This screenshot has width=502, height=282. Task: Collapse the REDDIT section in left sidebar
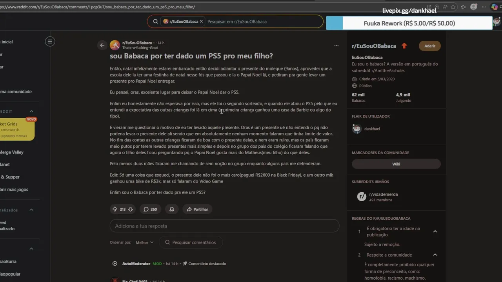(31, 112)
